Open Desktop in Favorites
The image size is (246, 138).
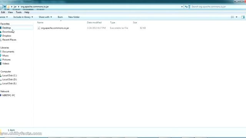click(x=7, y=28)
